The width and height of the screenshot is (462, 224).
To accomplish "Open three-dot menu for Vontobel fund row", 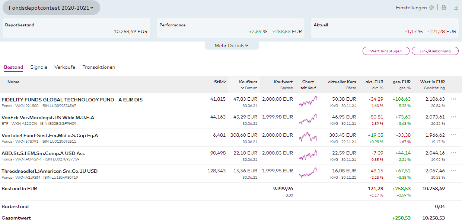I will 453,135.
